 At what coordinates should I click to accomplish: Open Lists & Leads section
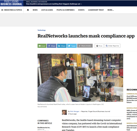(47, 10)
